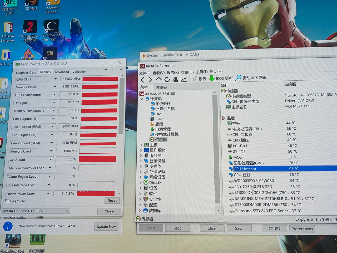
Task: Collapse the 计算机 tree branch
Action: [x=142, y=99]
